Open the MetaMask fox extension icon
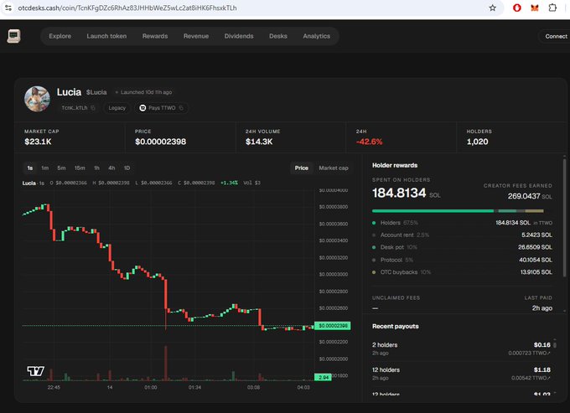This screenshot has width=570, height=413. click(535, 8)
